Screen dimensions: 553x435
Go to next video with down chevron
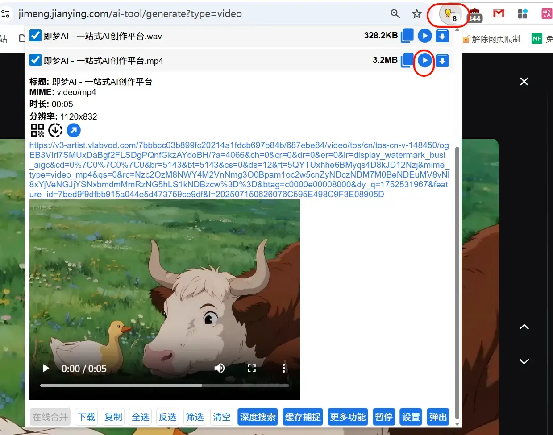(524, 361)
